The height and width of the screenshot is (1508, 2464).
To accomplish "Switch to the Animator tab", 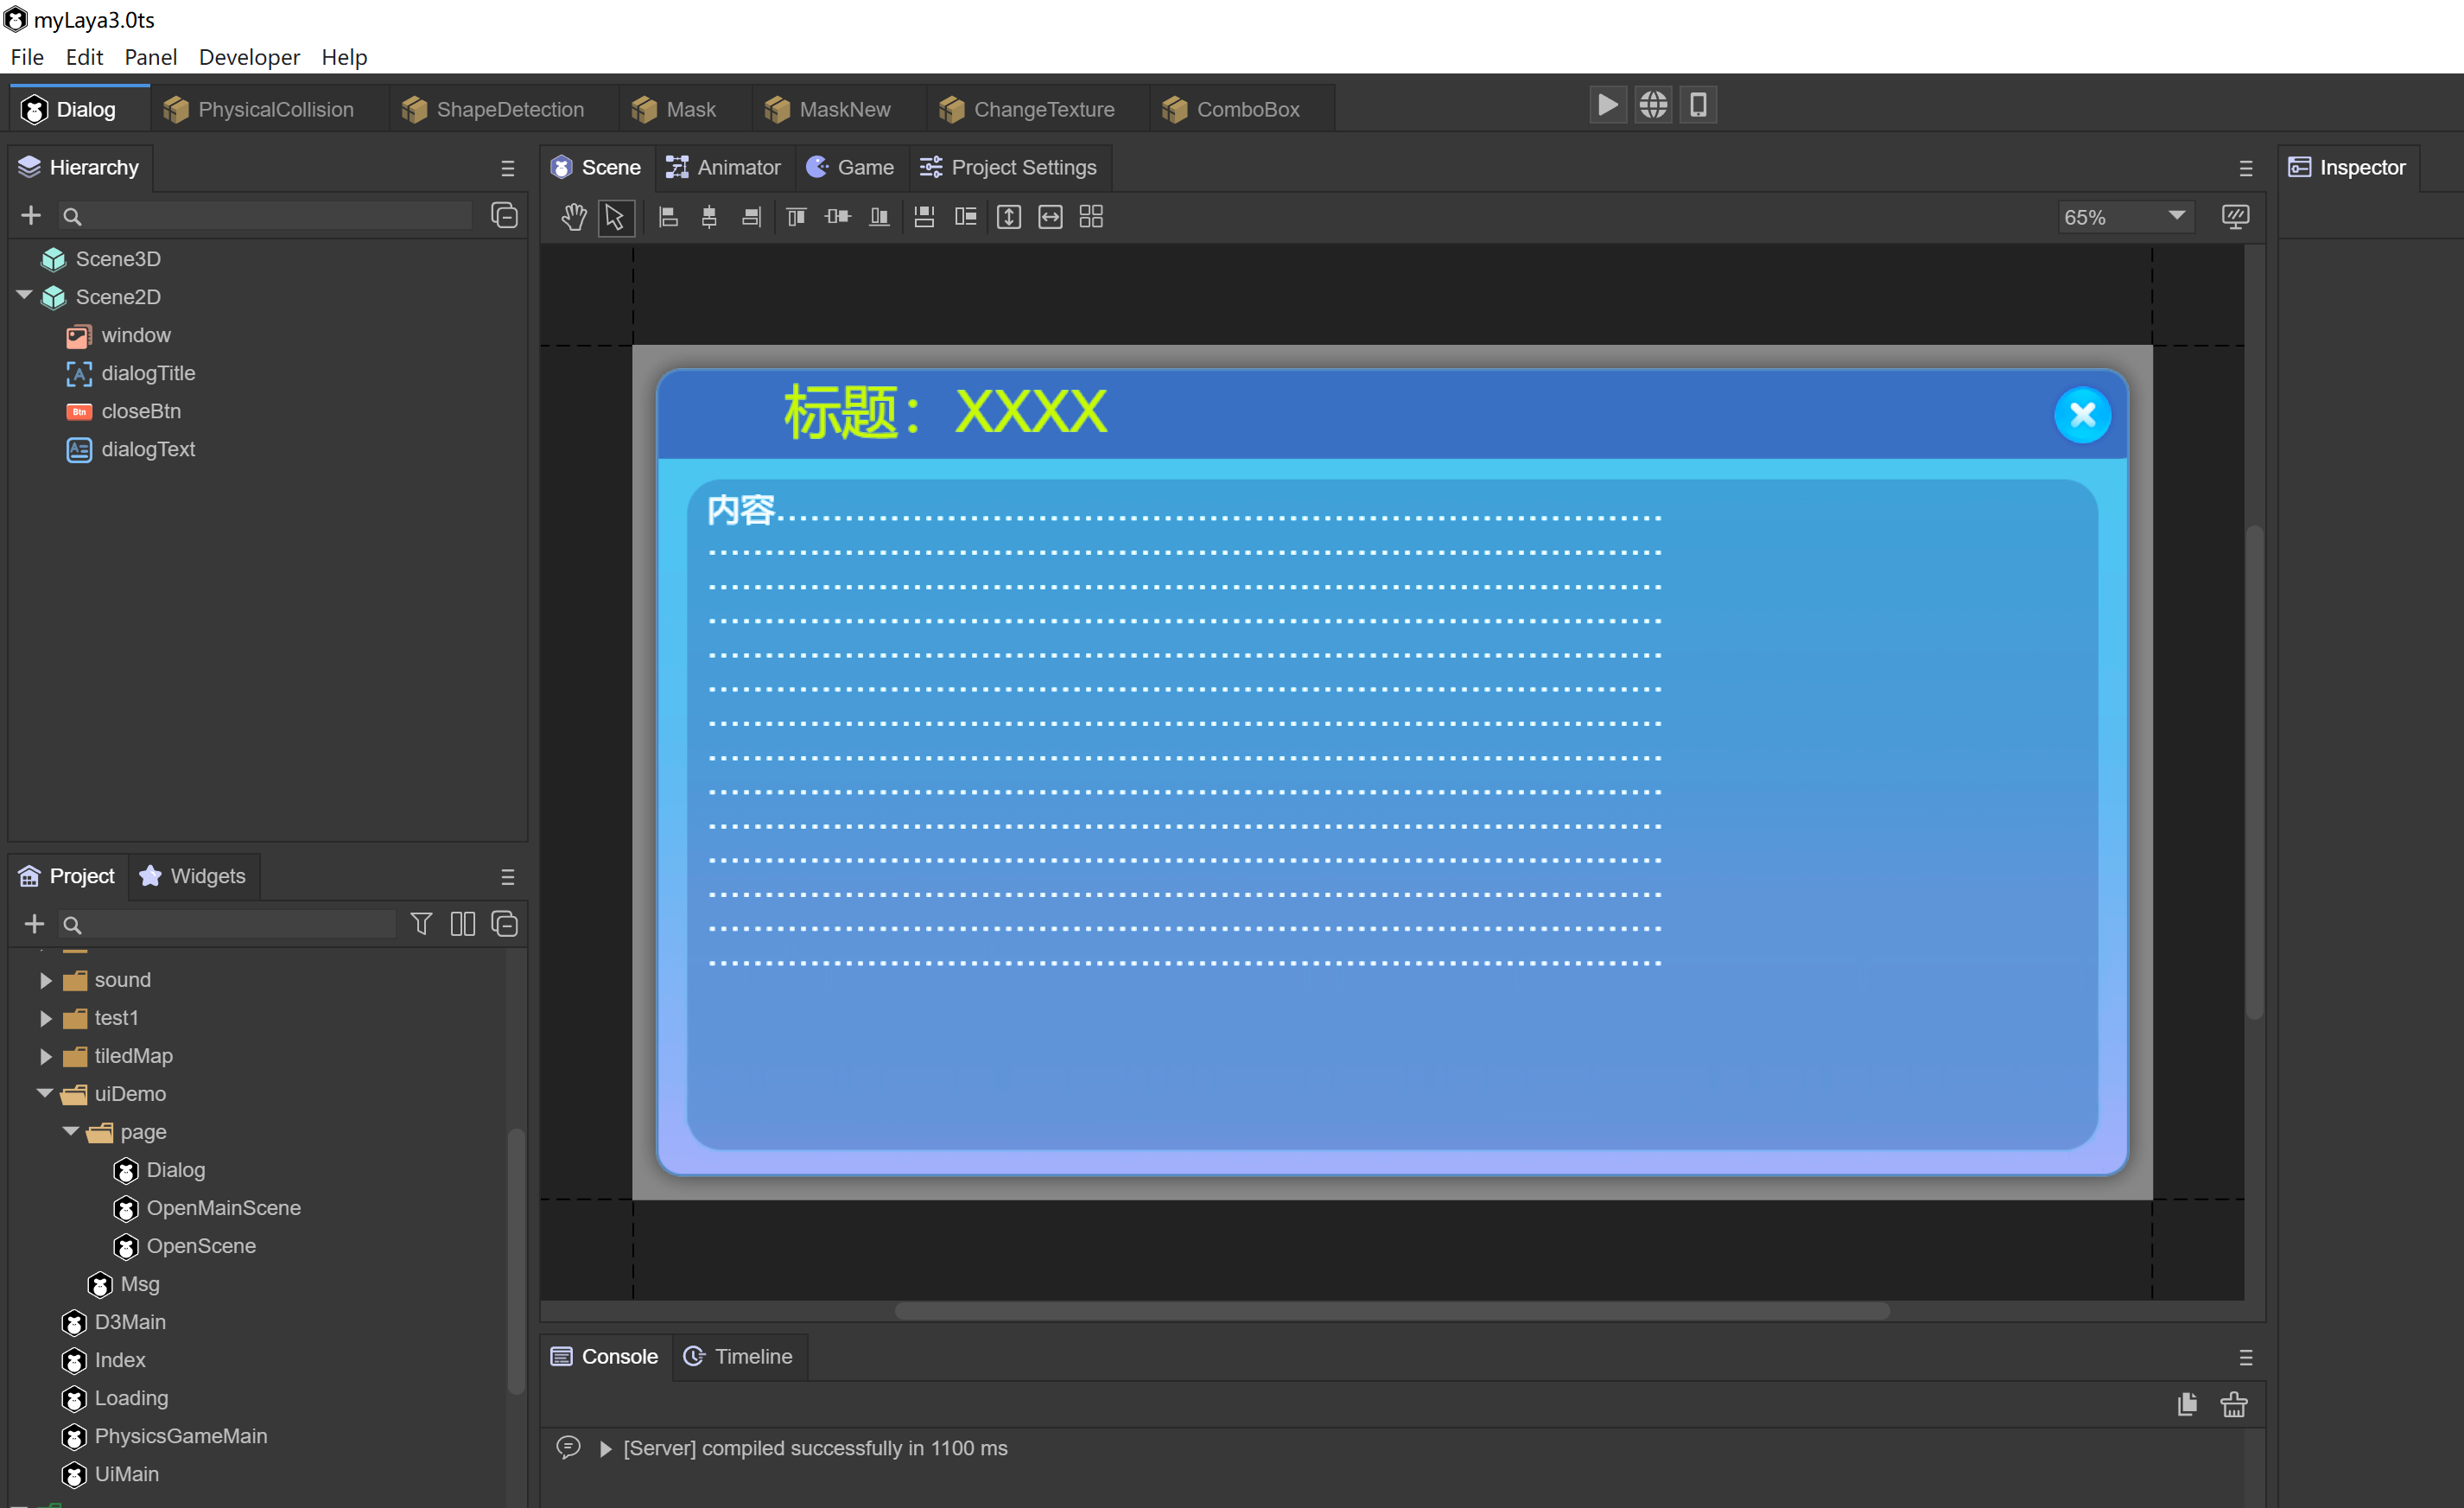I will pyautogui.click(x=724, y=167).
